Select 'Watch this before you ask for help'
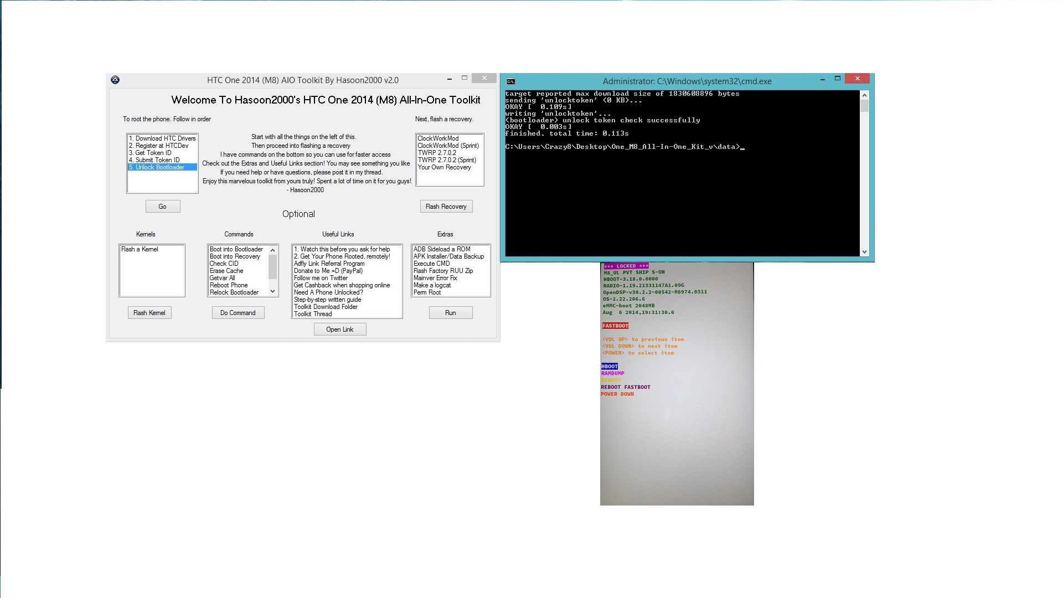The width and height of the screenshot is (1063, 598). 347,249
